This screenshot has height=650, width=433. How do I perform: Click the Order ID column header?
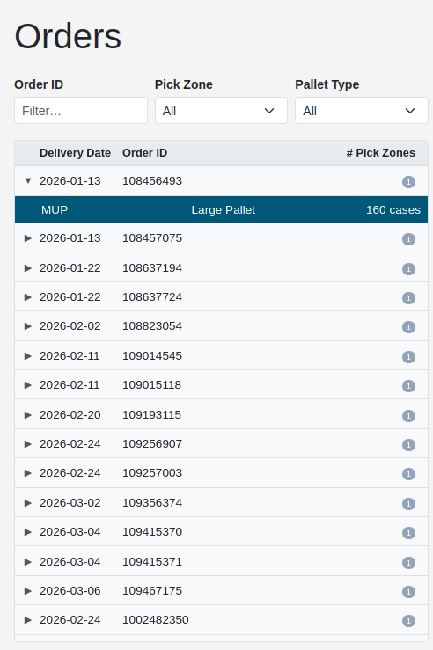[144, 152]
